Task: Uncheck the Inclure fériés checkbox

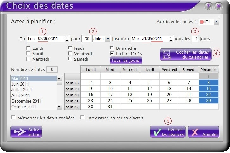Action: tap(112, 54)
